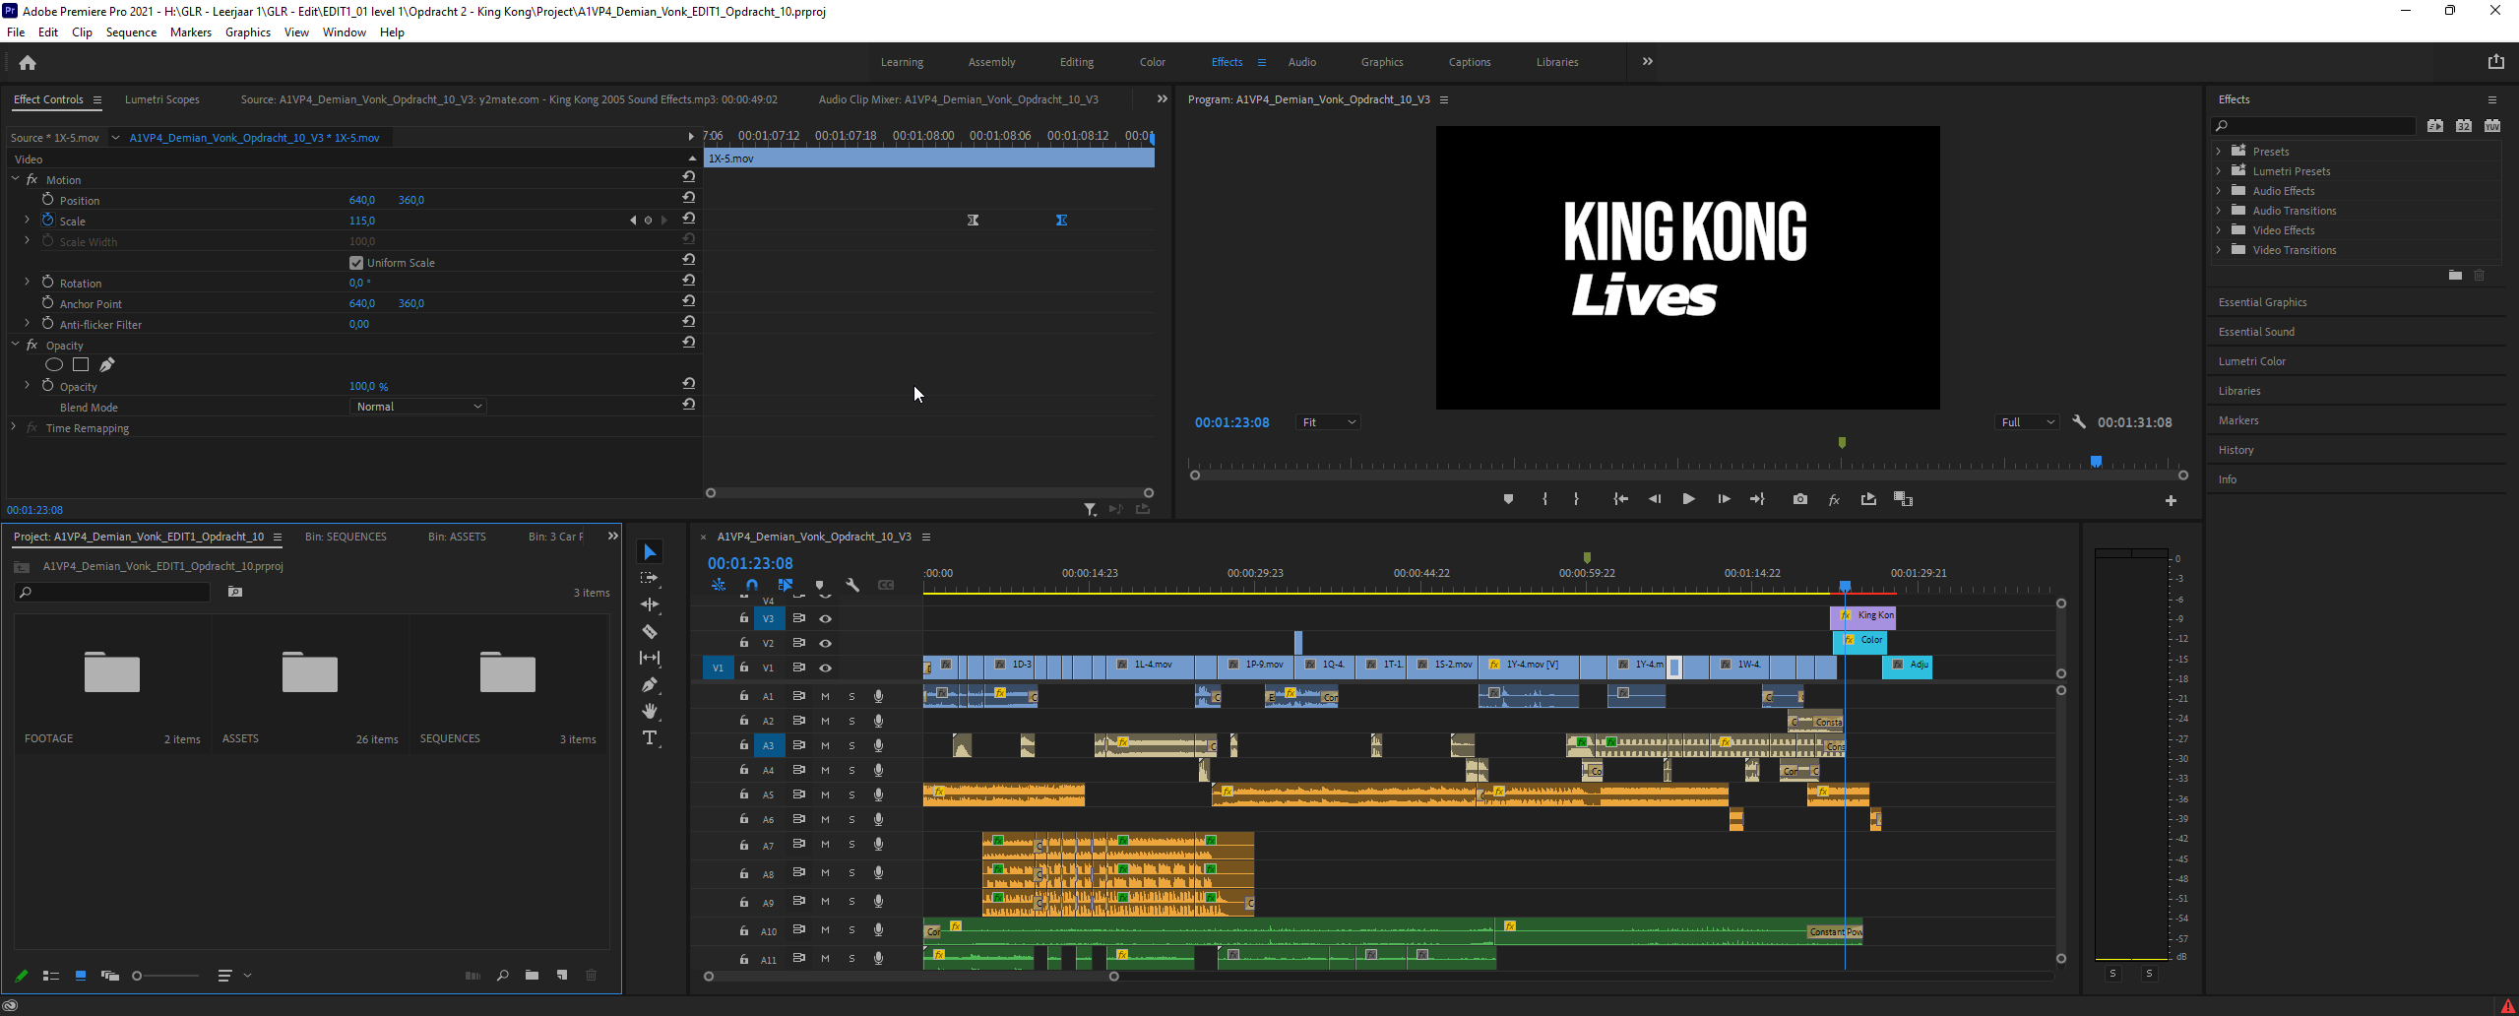Image resolution: width=2519 pixels, height=1016 pixels.
Task: Open the FOOTAGE bin thumbnail
Action: click(112, 673)
